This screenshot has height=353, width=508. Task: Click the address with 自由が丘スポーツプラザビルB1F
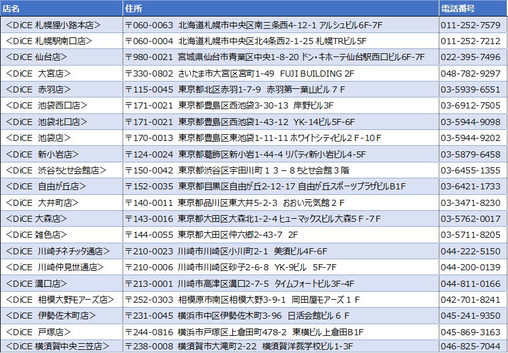[281, 186]
